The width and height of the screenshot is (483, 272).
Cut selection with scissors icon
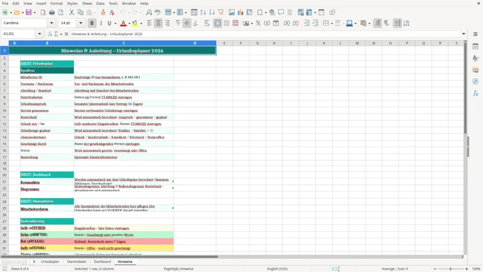pyautogui.click(x=72, y=12)
